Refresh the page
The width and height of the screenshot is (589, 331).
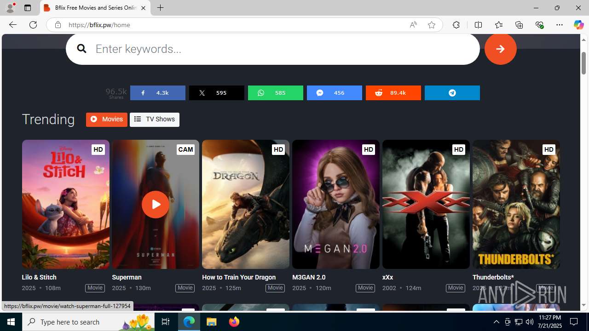[33, 25]
